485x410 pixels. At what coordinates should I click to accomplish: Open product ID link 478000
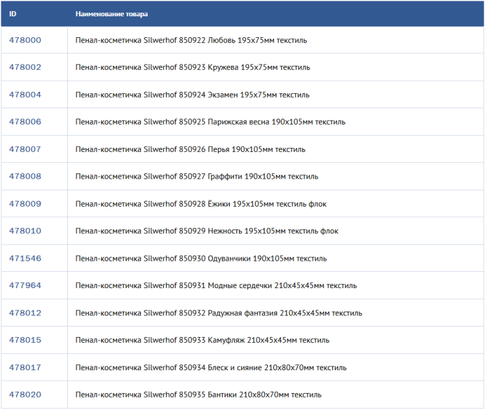pos(25,40)
